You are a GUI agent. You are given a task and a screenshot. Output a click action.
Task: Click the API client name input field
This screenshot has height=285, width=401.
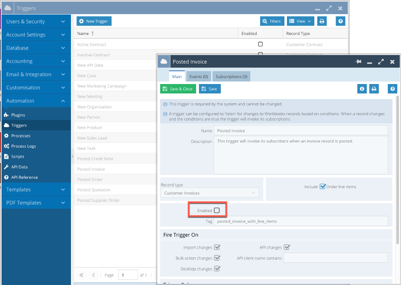(336, 258)
